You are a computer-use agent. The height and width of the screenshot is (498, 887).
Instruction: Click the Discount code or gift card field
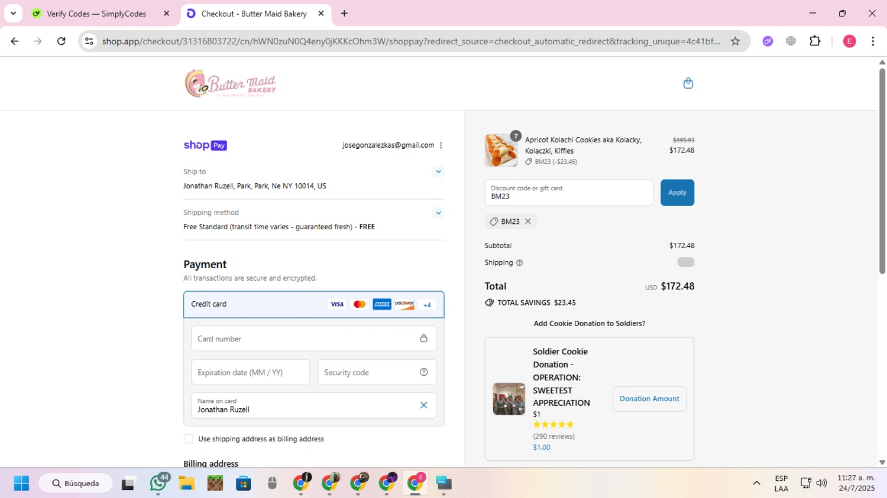[569, 193]
